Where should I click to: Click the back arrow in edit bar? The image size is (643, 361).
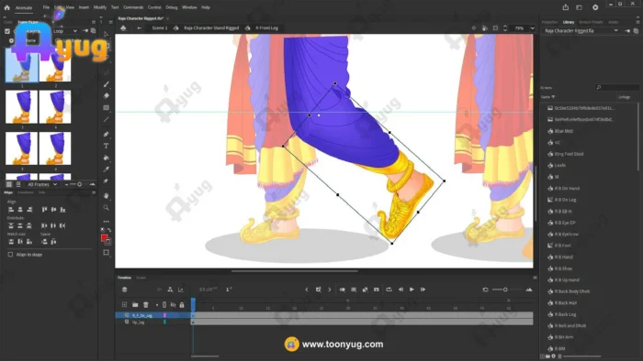coord(140,28)
